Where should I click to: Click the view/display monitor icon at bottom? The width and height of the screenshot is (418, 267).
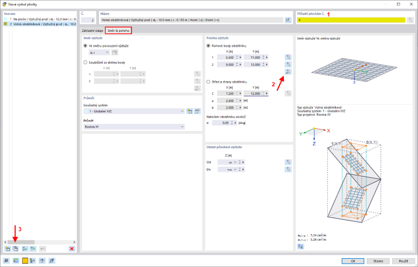(42, 261)
